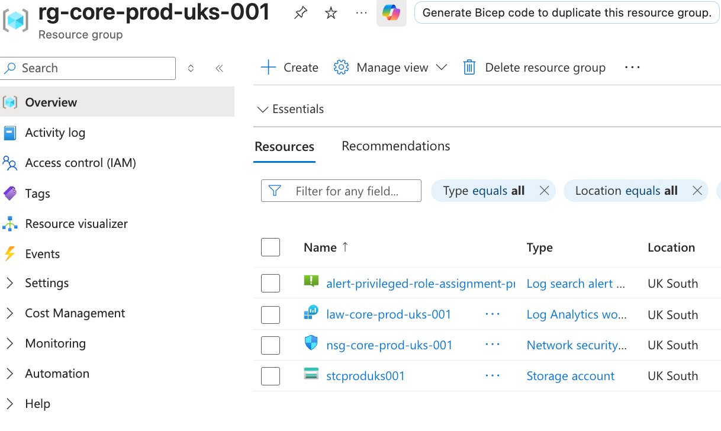Expand the Essentials section
The width and height of the screenshot is (721, 431).
coord(291,109)
